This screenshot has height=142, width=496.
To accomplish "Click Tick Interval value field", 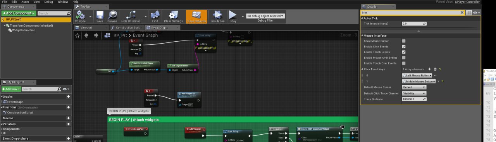I will coord(414,24).
